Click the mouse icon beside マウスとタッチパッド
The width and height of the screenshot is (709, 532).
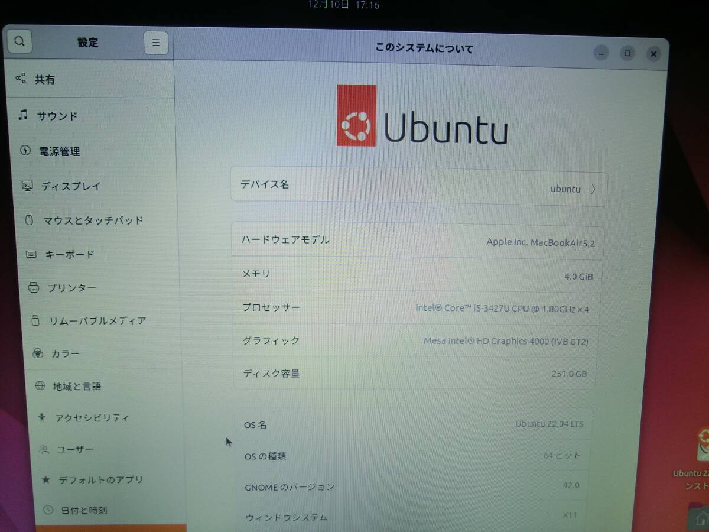click(x=29, y=220)
